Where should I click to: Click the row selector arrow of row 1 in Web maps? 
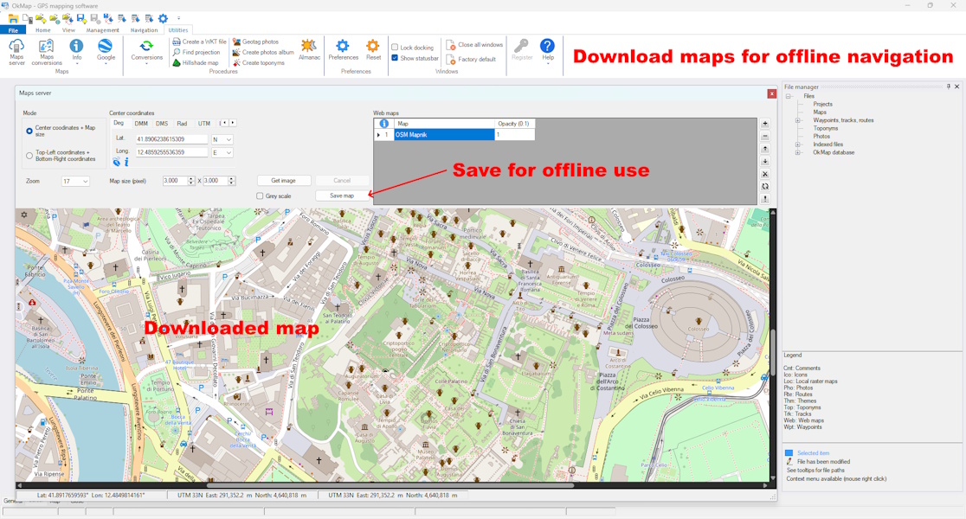(378, 135)
